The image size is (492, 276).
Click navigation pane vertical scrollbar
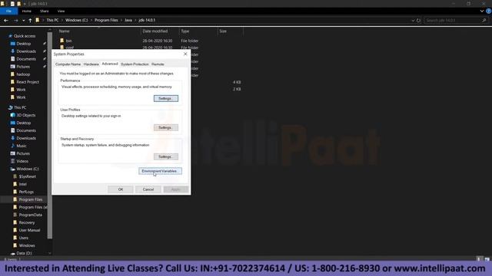pyautogui.click(x=49, y=135)
